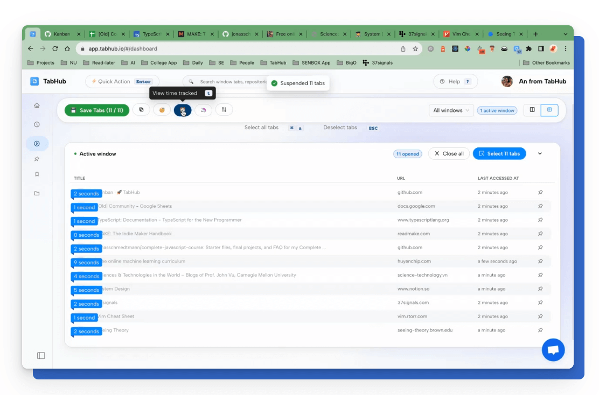This screenshot has height=395, width=599.
Task: Open the All windows dropdown
Action: (x=451, y=110)
